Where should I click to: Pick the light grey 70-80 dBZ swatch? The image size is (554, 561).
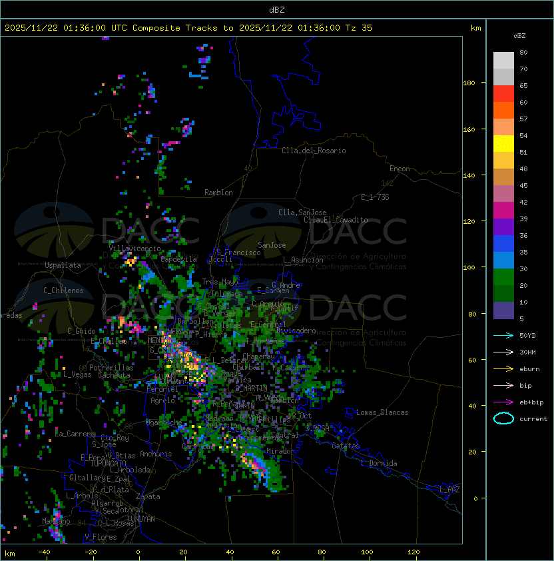(503, 60)
